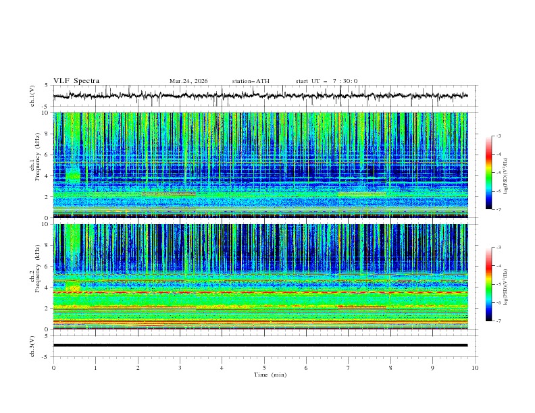Select the 9 minute tick on time axis
The image size is (535, 413).
pyautogui.click(x=433, y=367)
